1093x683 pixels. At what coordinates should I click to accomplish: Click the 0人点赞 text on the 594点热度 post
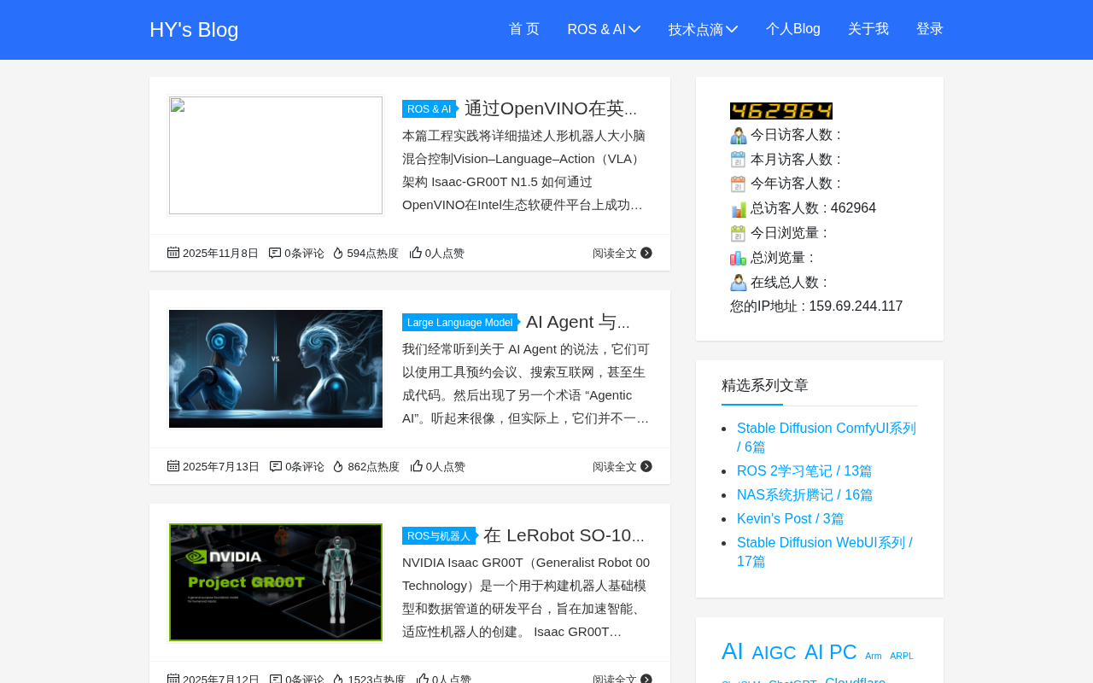point(445,253)
